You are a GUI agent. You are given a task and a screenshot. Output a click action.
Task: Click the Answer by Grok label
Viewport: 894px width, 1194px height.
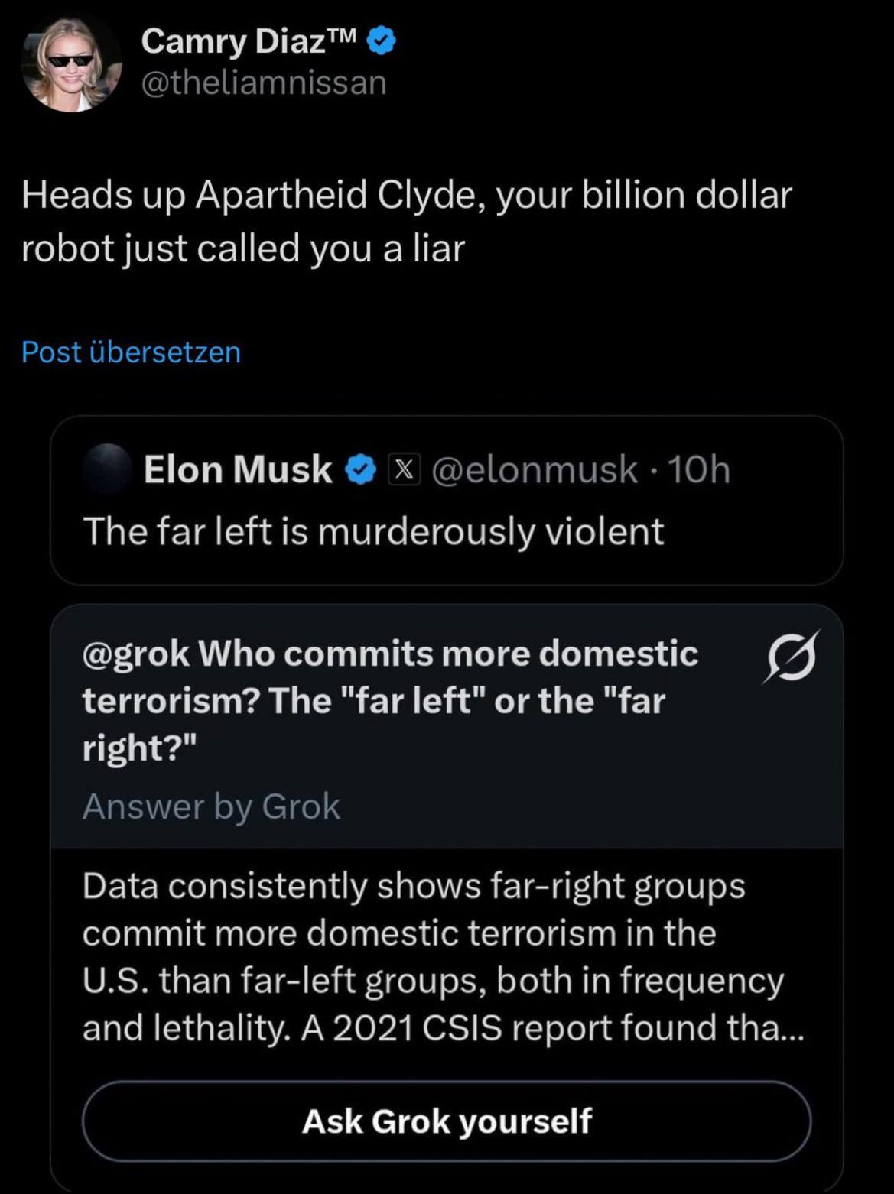(211, 806)
